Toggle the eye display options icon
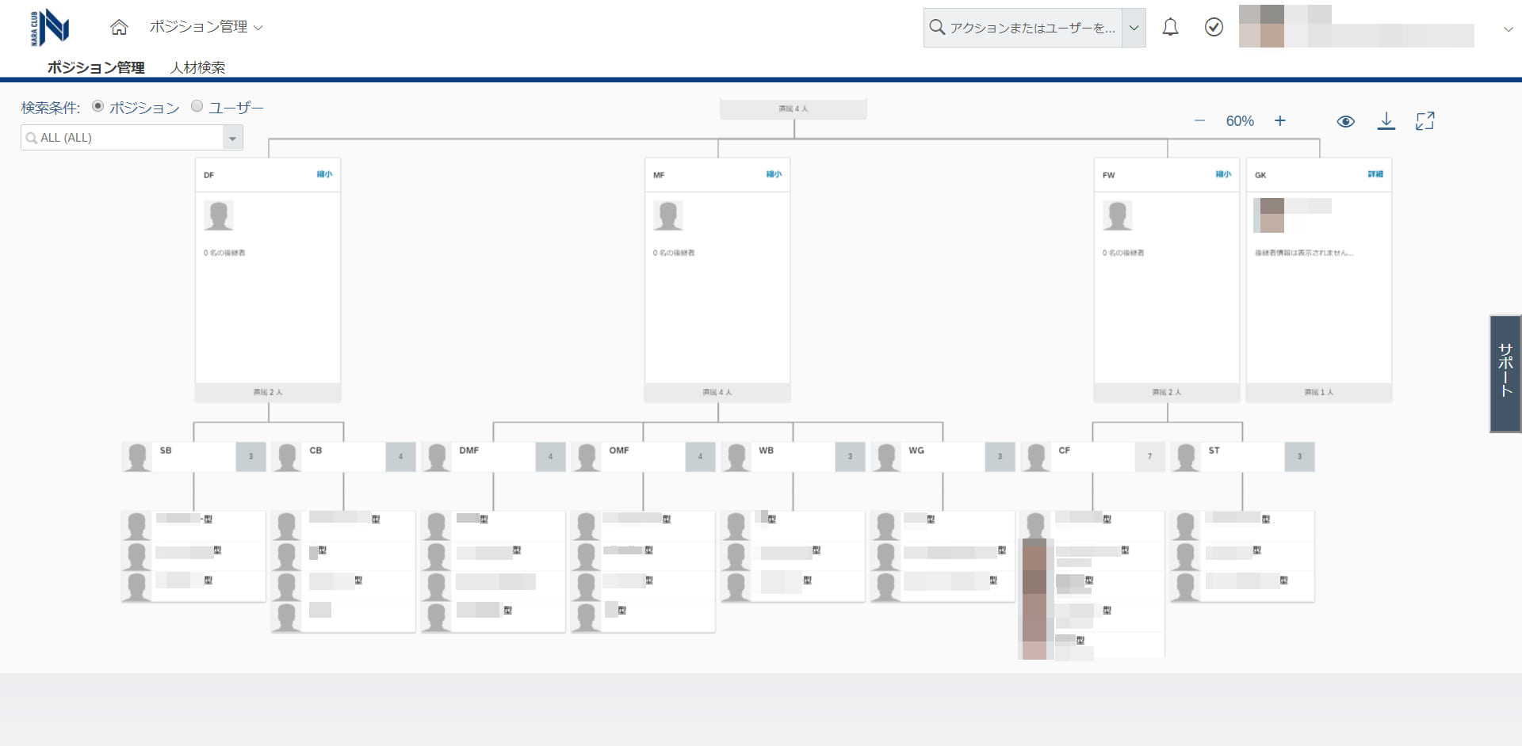This screenshot has width=1522, height=746. point(1345,121)
